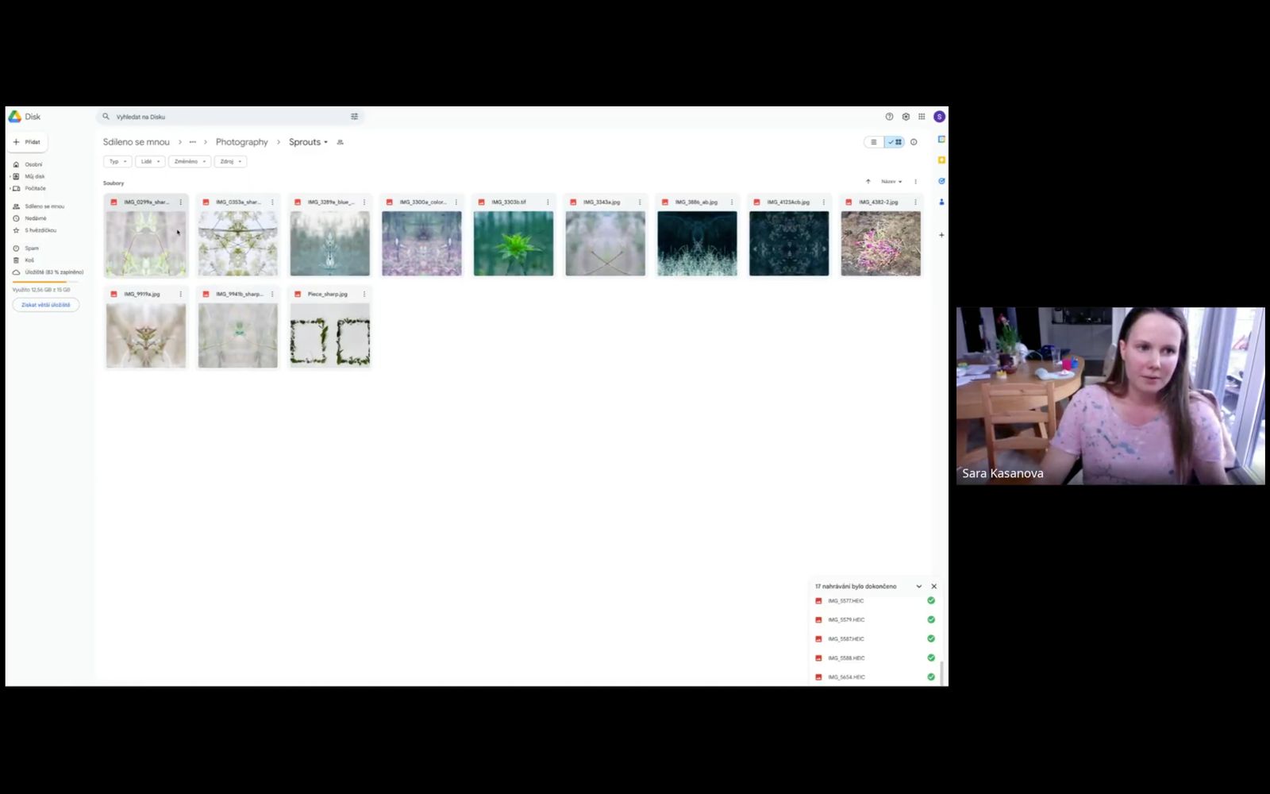Image resolution: width=1270 pixels, height=794 pixels.
Task: Open Koš trash in sidebar
Action: click(29, 260)
